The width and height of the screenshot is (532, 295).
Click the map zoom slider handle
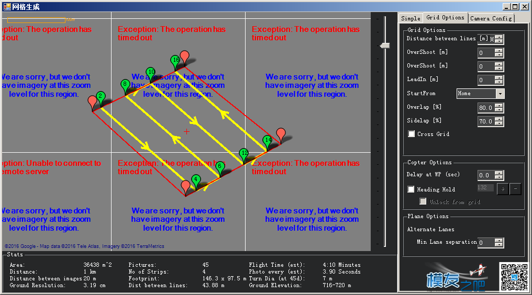(384, 46)
